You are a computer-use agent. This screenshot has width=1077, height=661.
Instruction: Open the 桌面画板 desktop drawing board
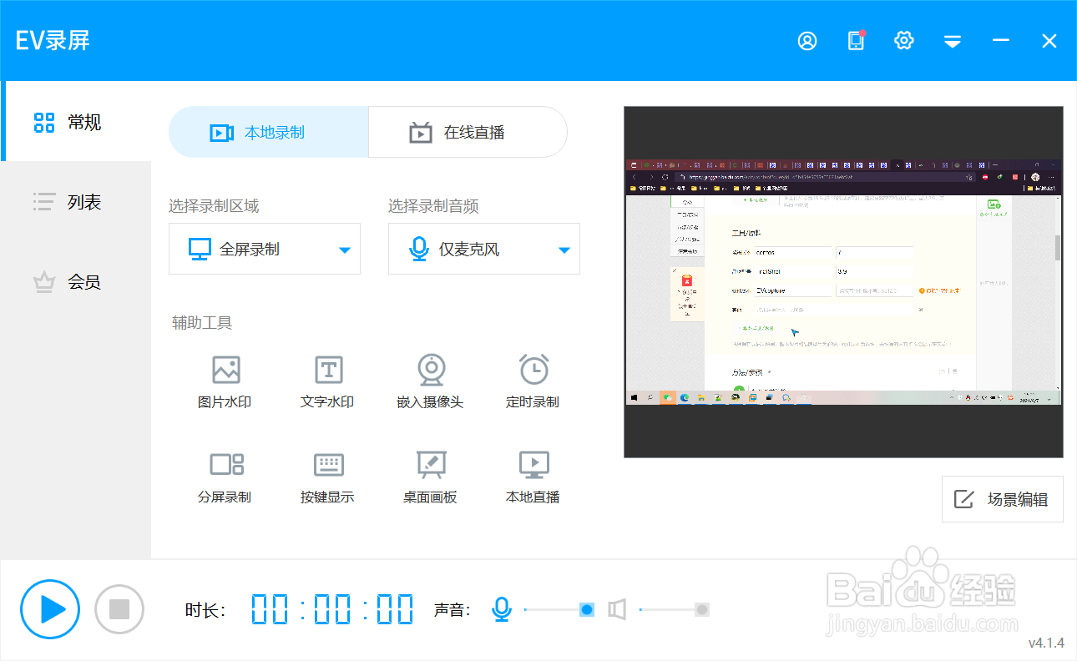pyautogui.click(x=431, y=476)
